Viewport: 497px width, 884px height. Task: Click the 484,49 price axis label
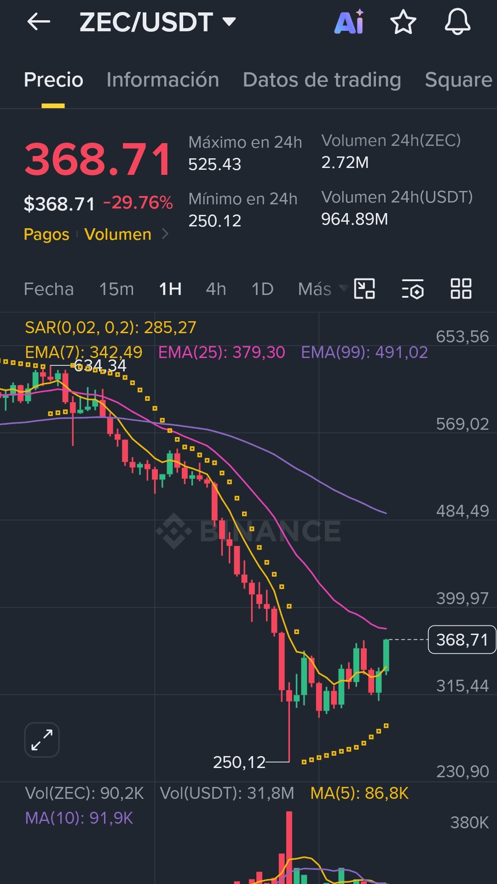[x=462, y=511]
